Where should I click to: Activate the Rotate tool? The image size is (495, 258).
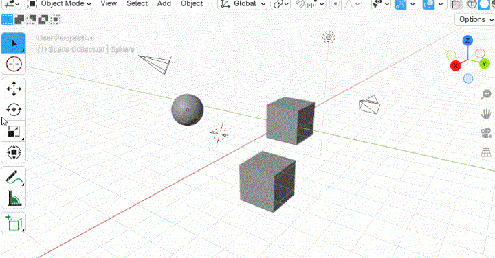14,110
